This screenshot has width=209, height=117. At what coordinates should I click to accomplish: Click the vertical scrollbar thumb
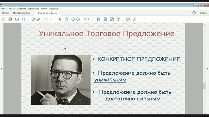(204, 86)
